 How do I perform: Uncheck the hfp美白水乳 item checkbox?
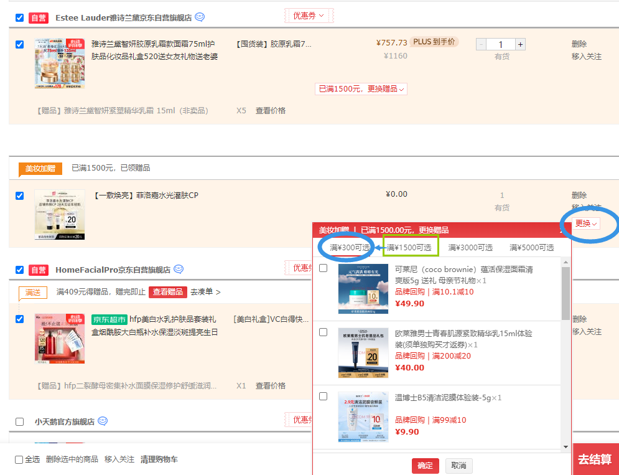[19, 319]
